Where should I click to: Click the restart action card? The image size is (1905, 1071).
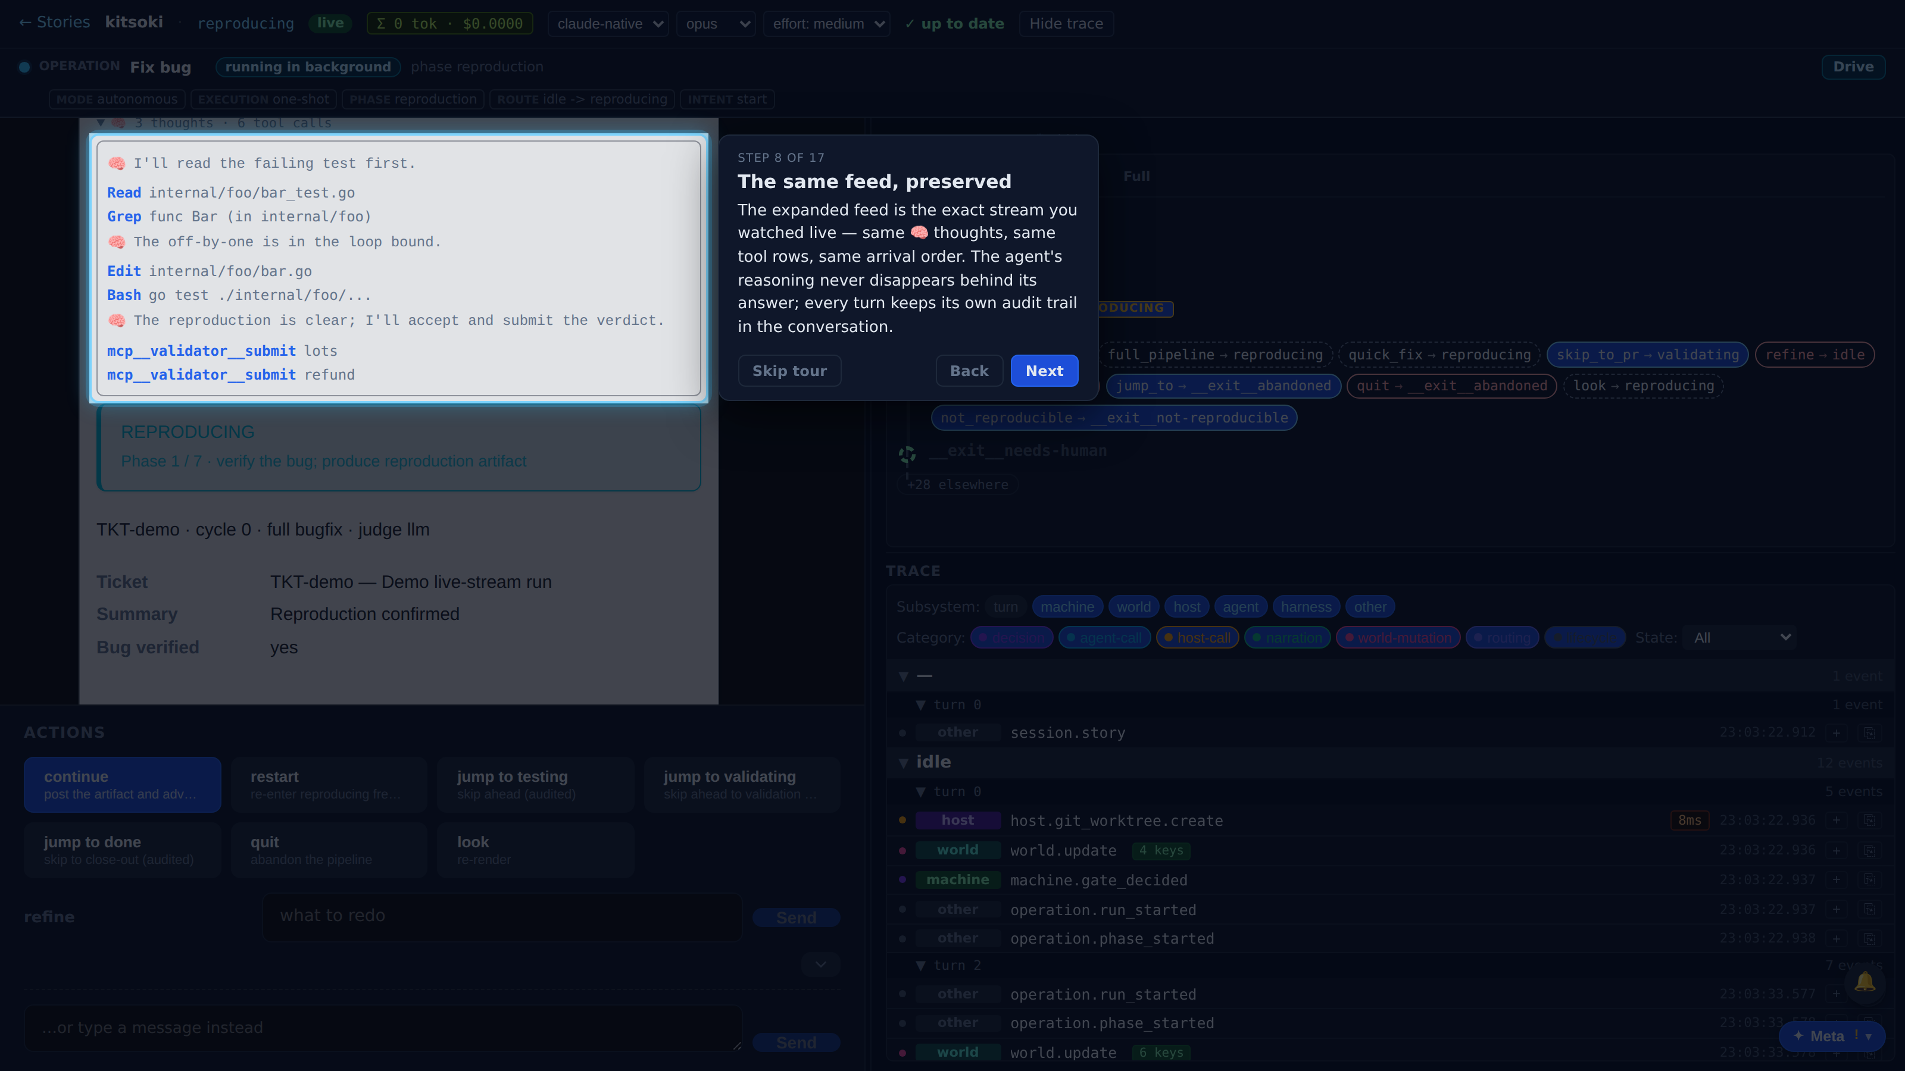(x=329, y=784)
